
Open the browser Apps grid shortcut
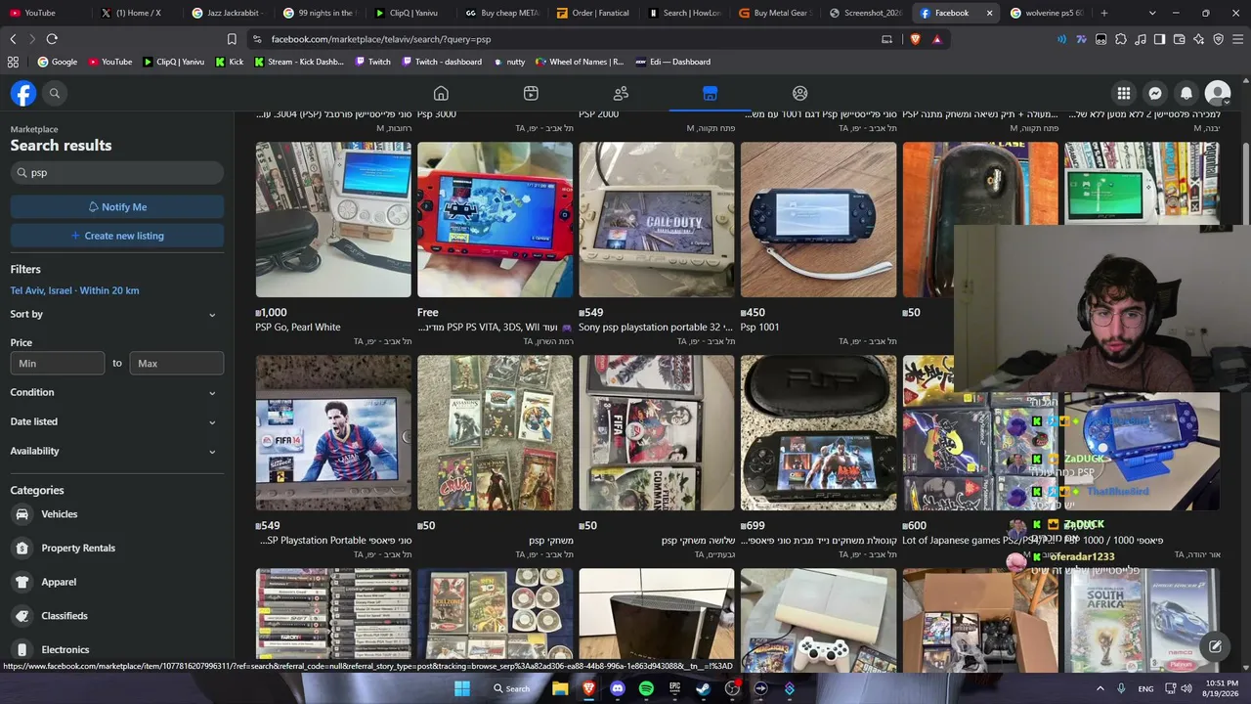click(13, 62)
